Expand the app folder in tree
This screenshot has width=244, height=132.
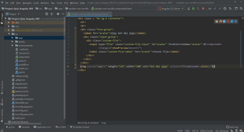[x=13, y=38]
